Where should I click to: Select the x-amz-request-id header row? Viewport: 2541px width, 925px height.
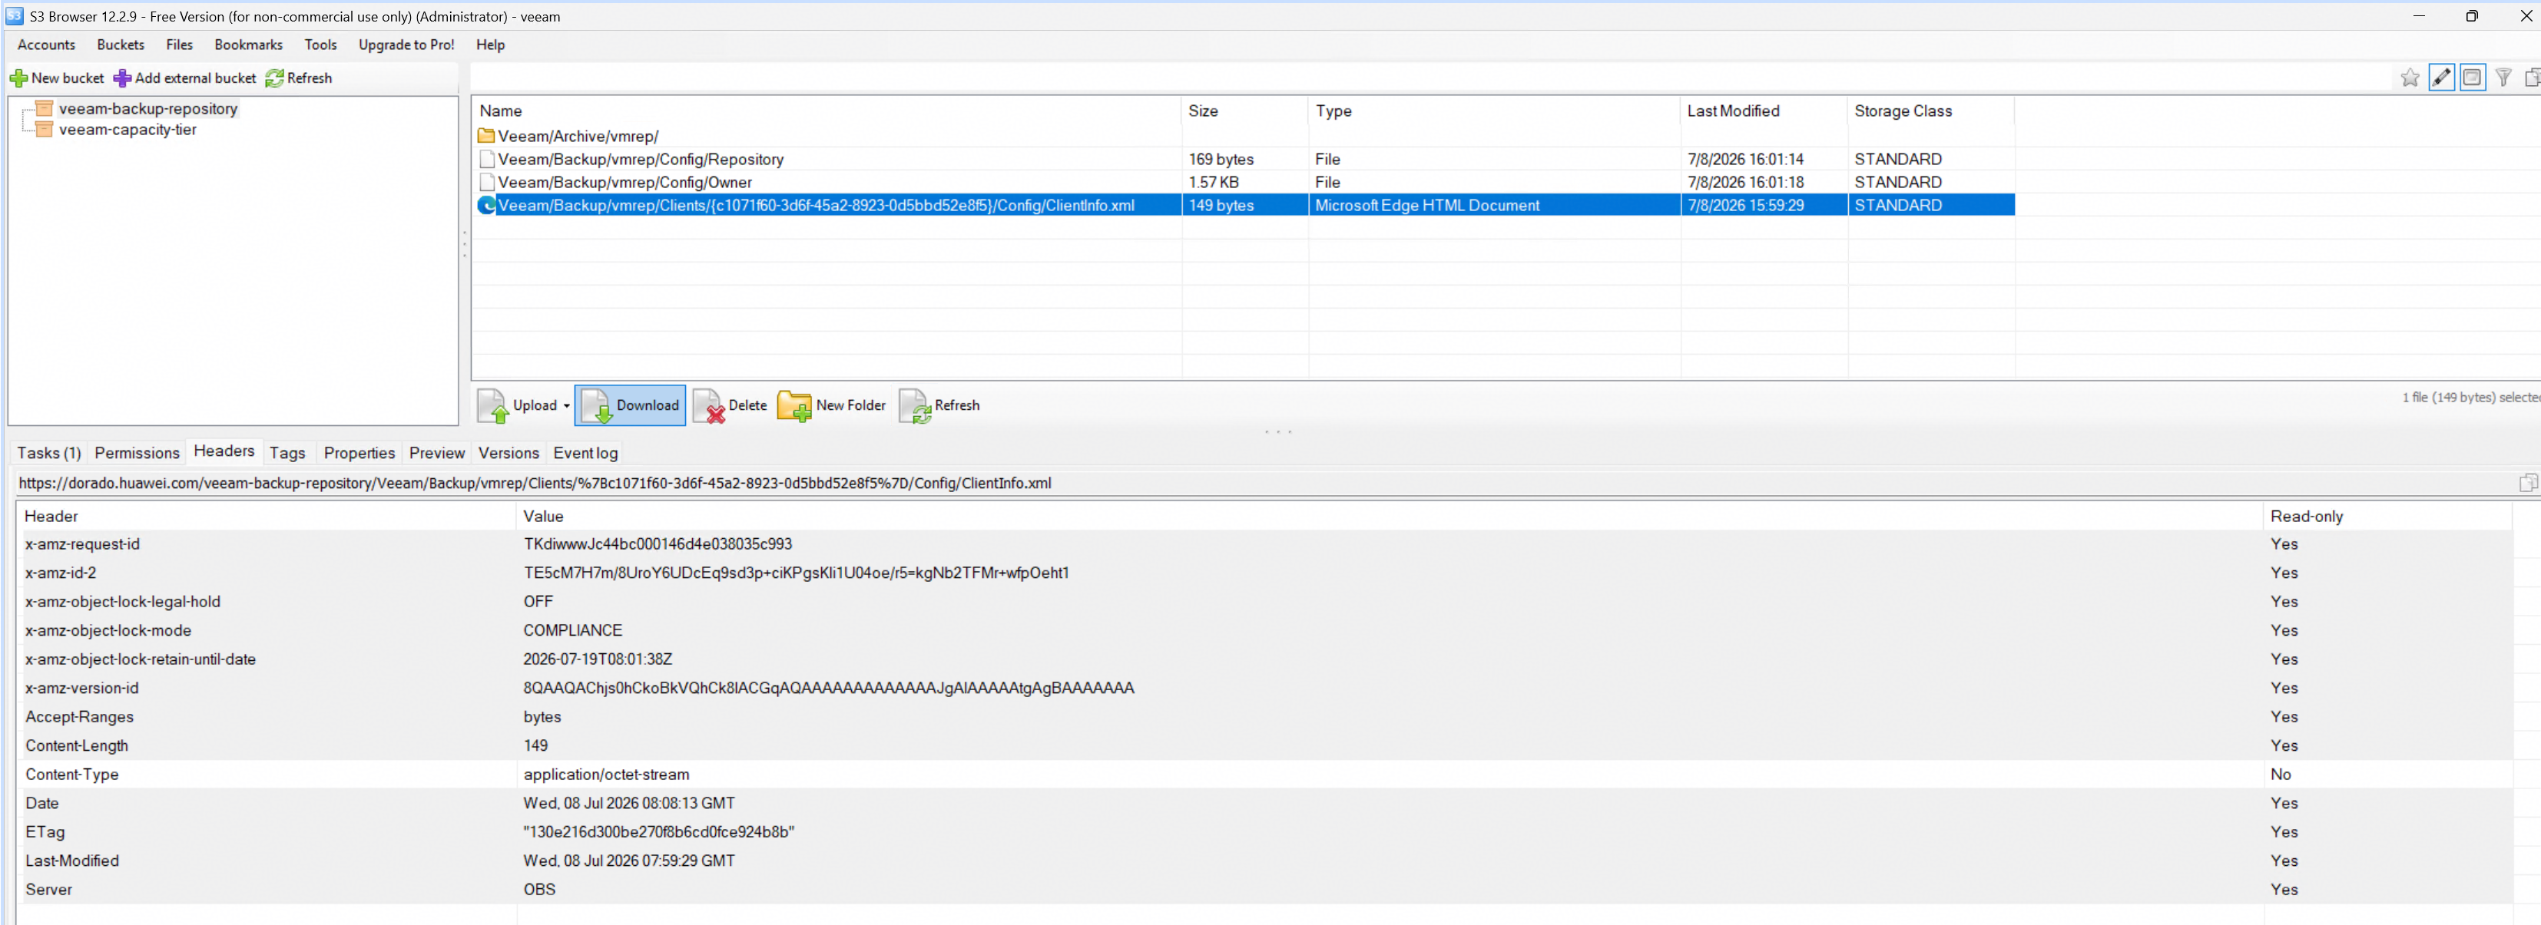click(1264, 544)
